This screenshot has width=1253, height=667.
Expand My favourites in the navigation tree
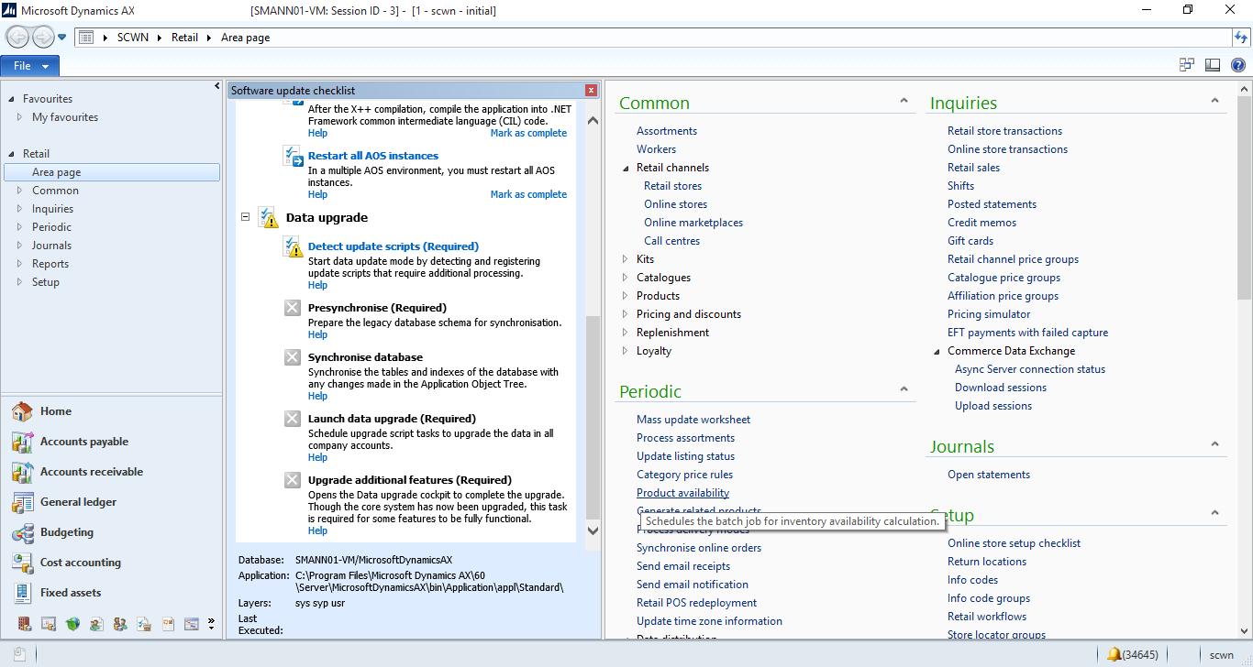(x=20, y=117)
